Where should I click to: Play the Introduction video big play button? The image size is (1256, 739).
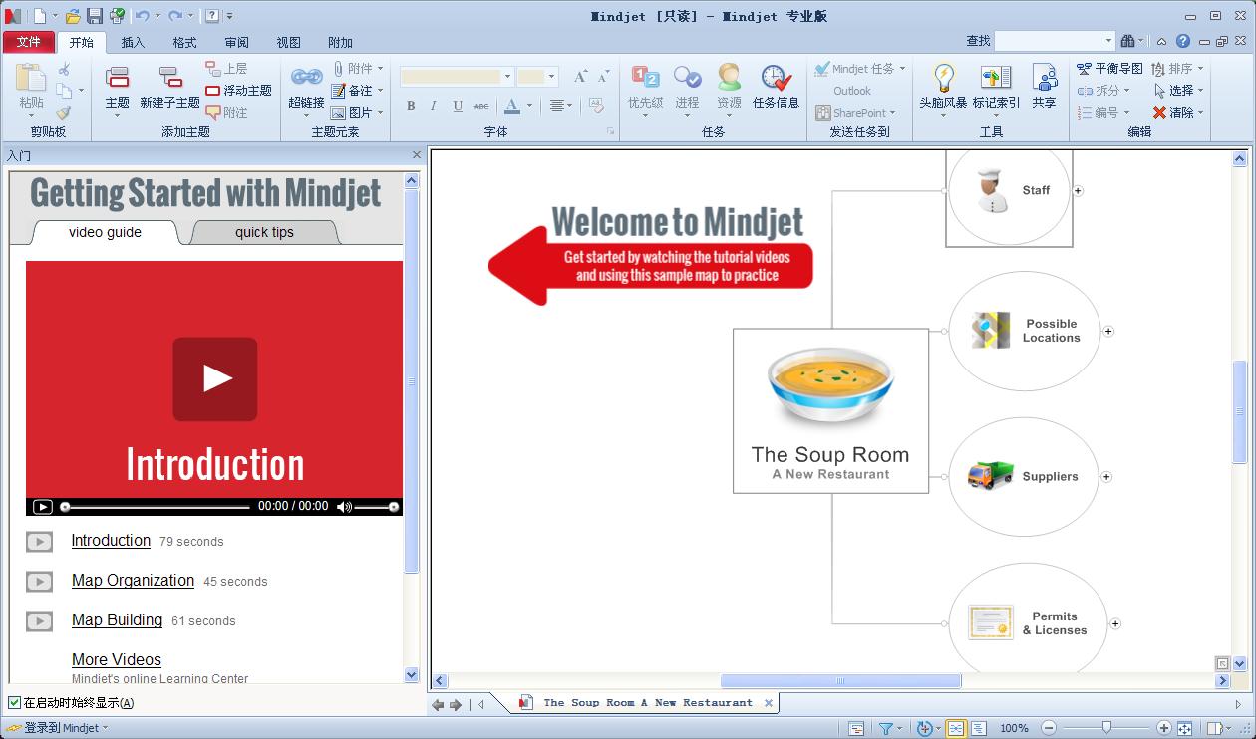[x=215, y=378]
